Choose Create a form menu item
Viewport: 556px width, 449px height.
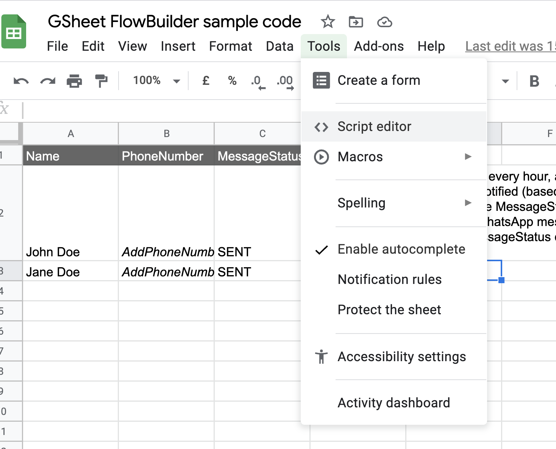379,80
